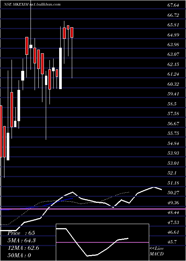This screenshot has width=186, height=261.
Task: Click the NSE MKEXIM chart title
Action: [x=32, y=4]
